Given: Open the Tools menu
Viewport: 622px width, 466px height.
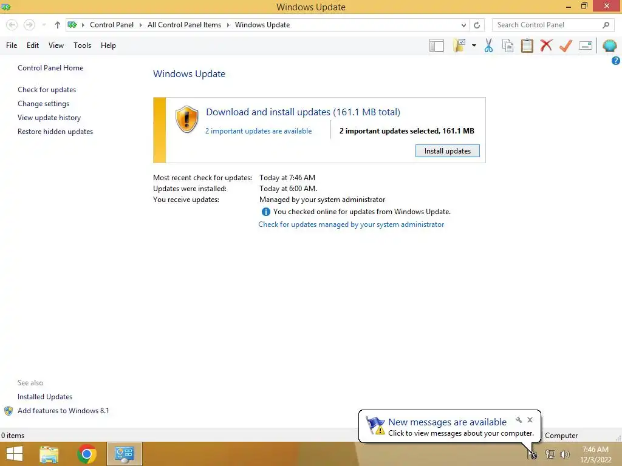Looking at the screenshot, I should pos(82,46).
